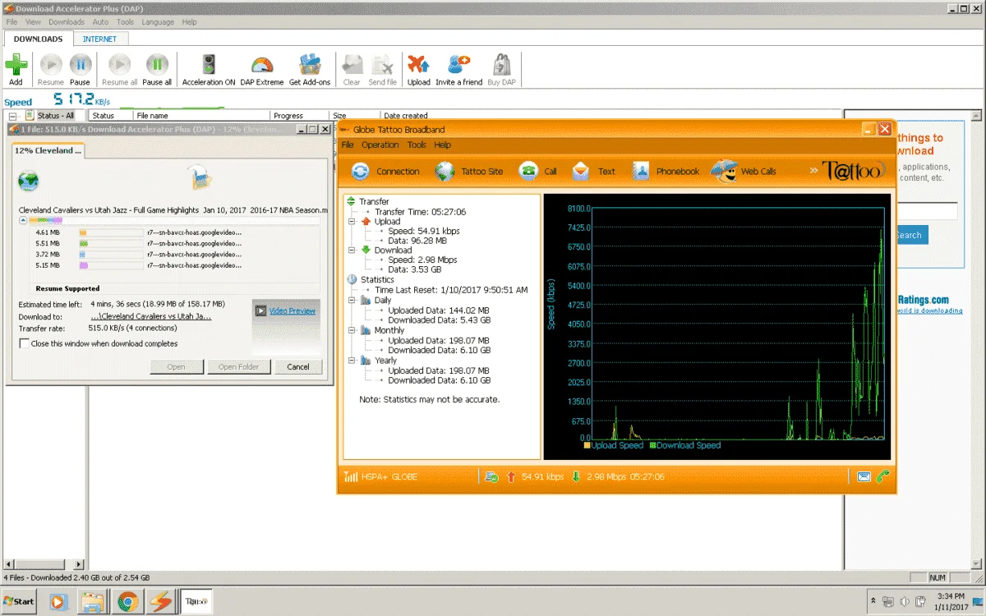Open the DAP File menu

(x=12, y=22)
